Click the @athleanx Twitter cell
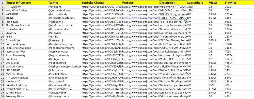The width and height of the screenshot is (254, 99). point(65,7)
